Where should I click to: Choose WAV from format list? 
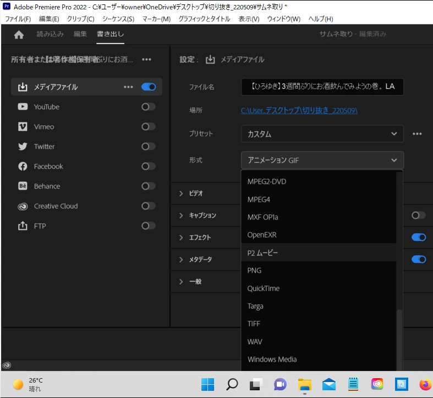click(319, 342)
